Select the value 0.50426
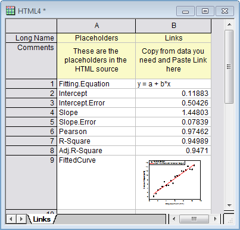The width and height of the screenshot is (240, 230). (x=173, y=103)
